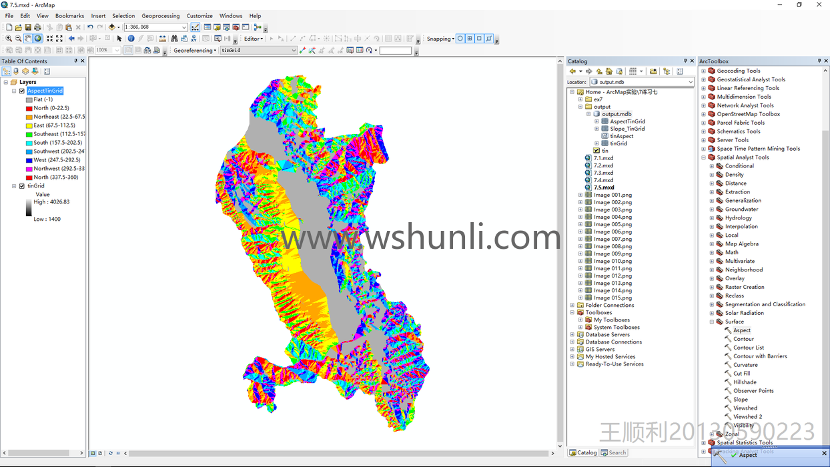Toggle auto-hide pin on ArcToolbox panel
Viewport: 830px width, 467px height.
819,61
